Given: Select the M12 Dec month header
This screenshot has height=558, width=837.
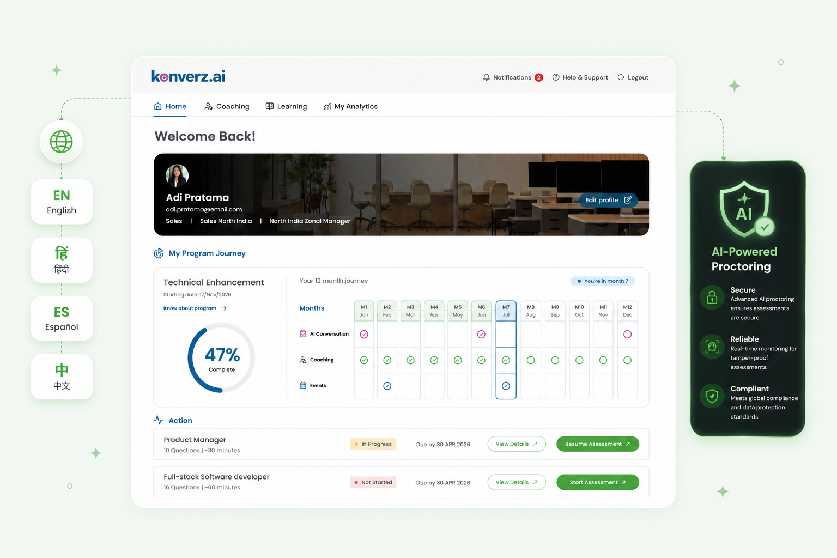Looking at the screenshot, I should (x=627, y=311).
